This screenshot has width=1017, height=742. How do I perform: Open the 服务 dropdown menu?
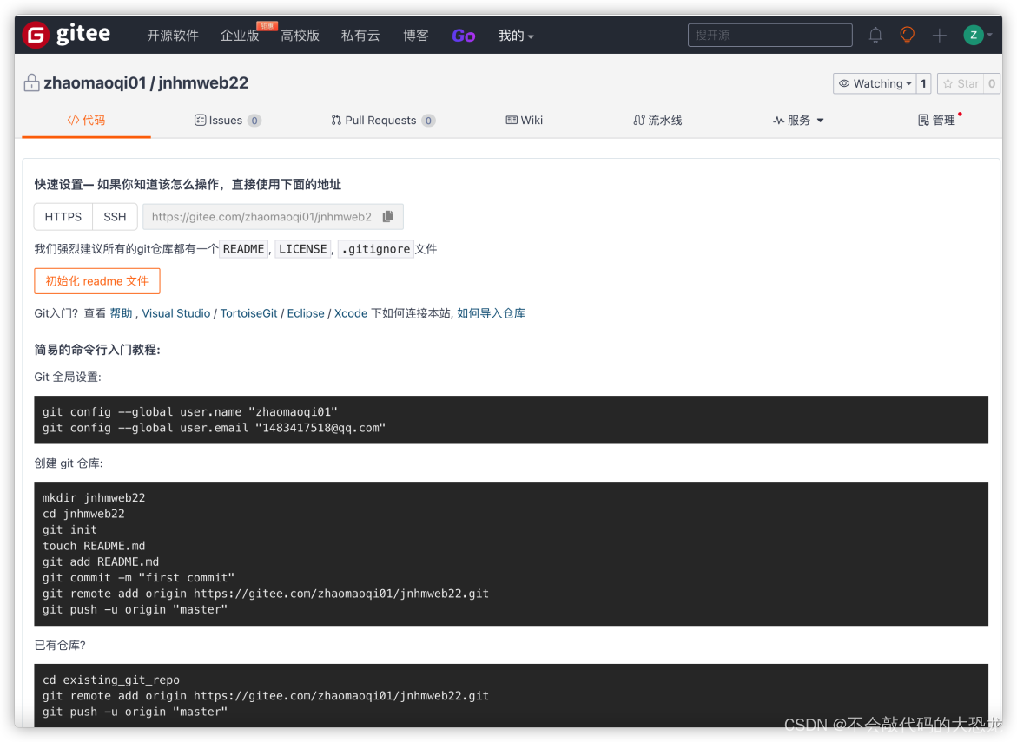click(x=797, y=120)
